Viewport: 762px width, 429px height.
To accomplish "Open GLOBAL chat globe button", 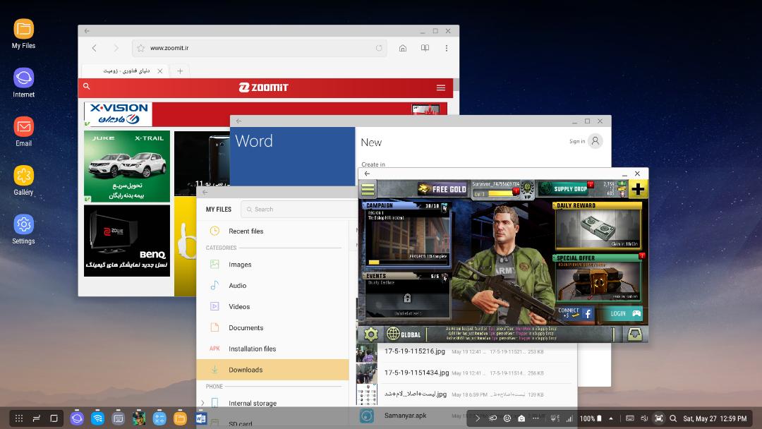I will point(404,334).
